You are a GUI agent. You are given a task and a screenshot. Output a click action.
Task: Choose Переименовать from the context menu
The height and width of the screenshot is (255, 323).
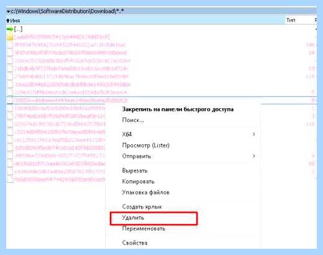pyautogui.click(x=143, y=229)
